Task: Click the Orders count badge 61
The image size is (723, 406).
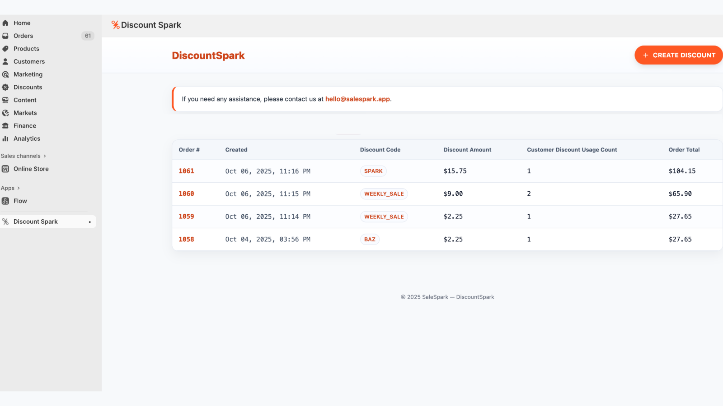Action: click(88, 36)
